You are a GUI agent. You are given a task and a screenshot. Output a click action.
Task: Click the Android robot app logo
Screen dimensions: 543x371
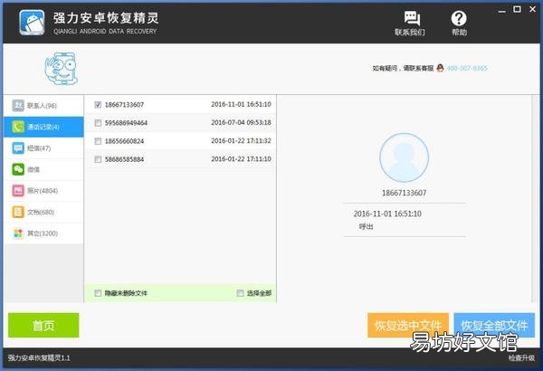coord(32,23)
